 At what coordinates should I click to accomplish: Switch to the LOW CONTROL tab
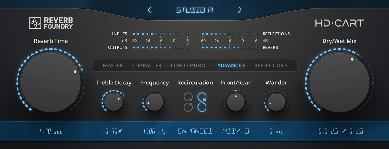click(x=189, y=65)
